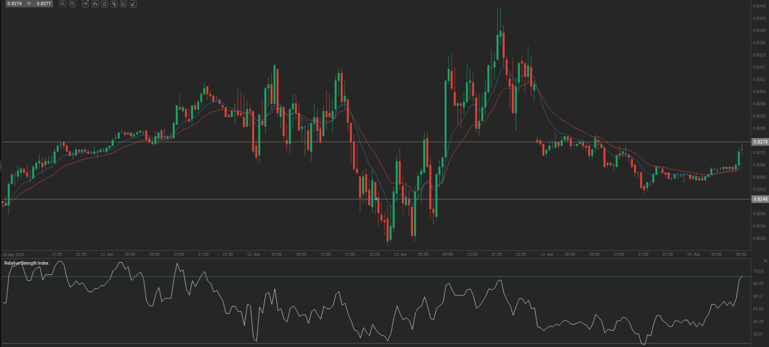Click the Relative Strength Index label
The width and height of the screenshot is (769, 347).
click(26, 263)
